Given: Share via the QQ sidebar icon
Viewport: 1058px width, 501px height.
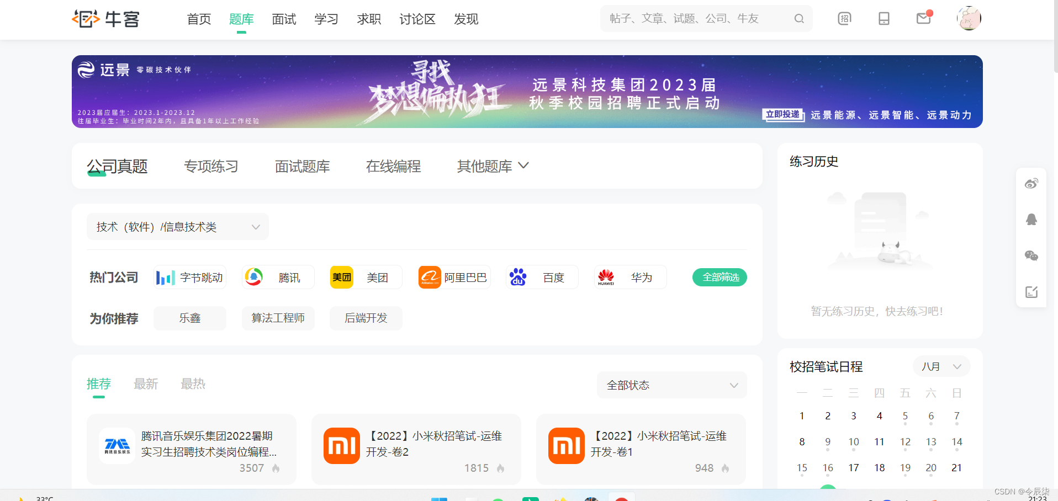Looking at the screenshot, I should click(x=1031, y=220).
